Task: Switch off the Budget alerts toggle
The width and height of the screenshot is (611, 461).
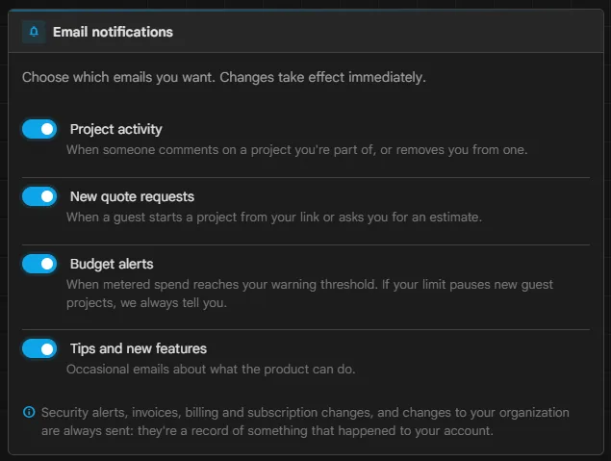Action: (39, 264)
